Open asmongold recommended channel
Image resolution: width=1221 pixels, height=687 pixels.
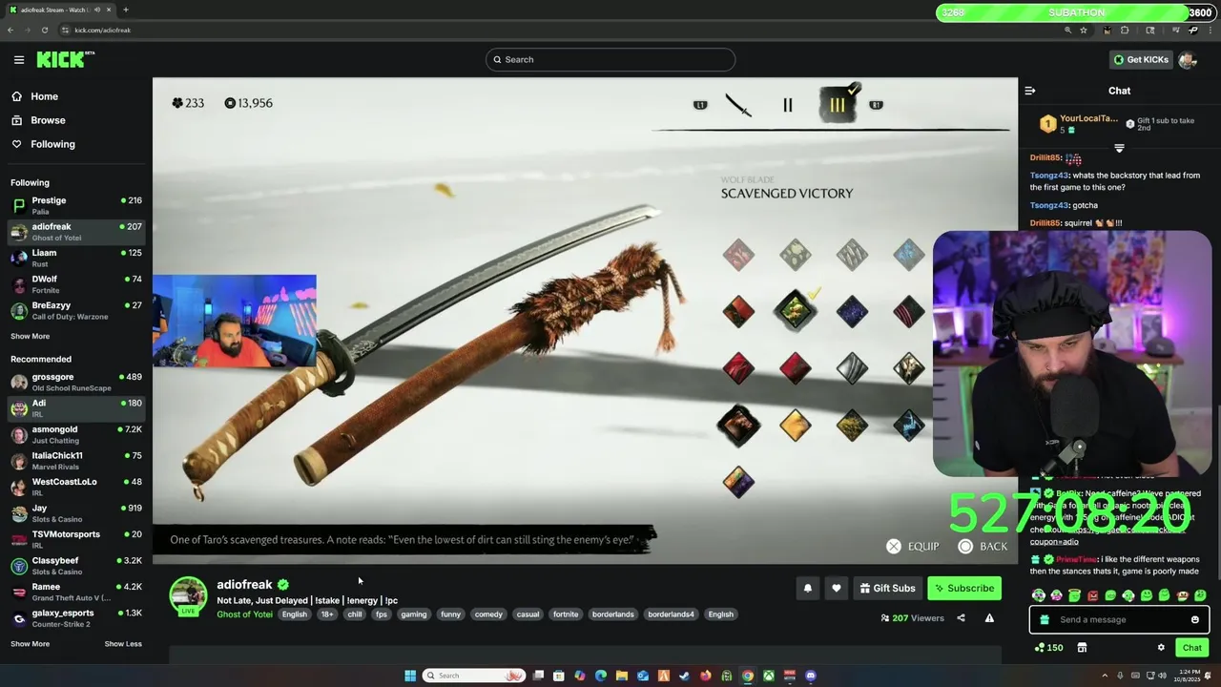pos(76,434)
